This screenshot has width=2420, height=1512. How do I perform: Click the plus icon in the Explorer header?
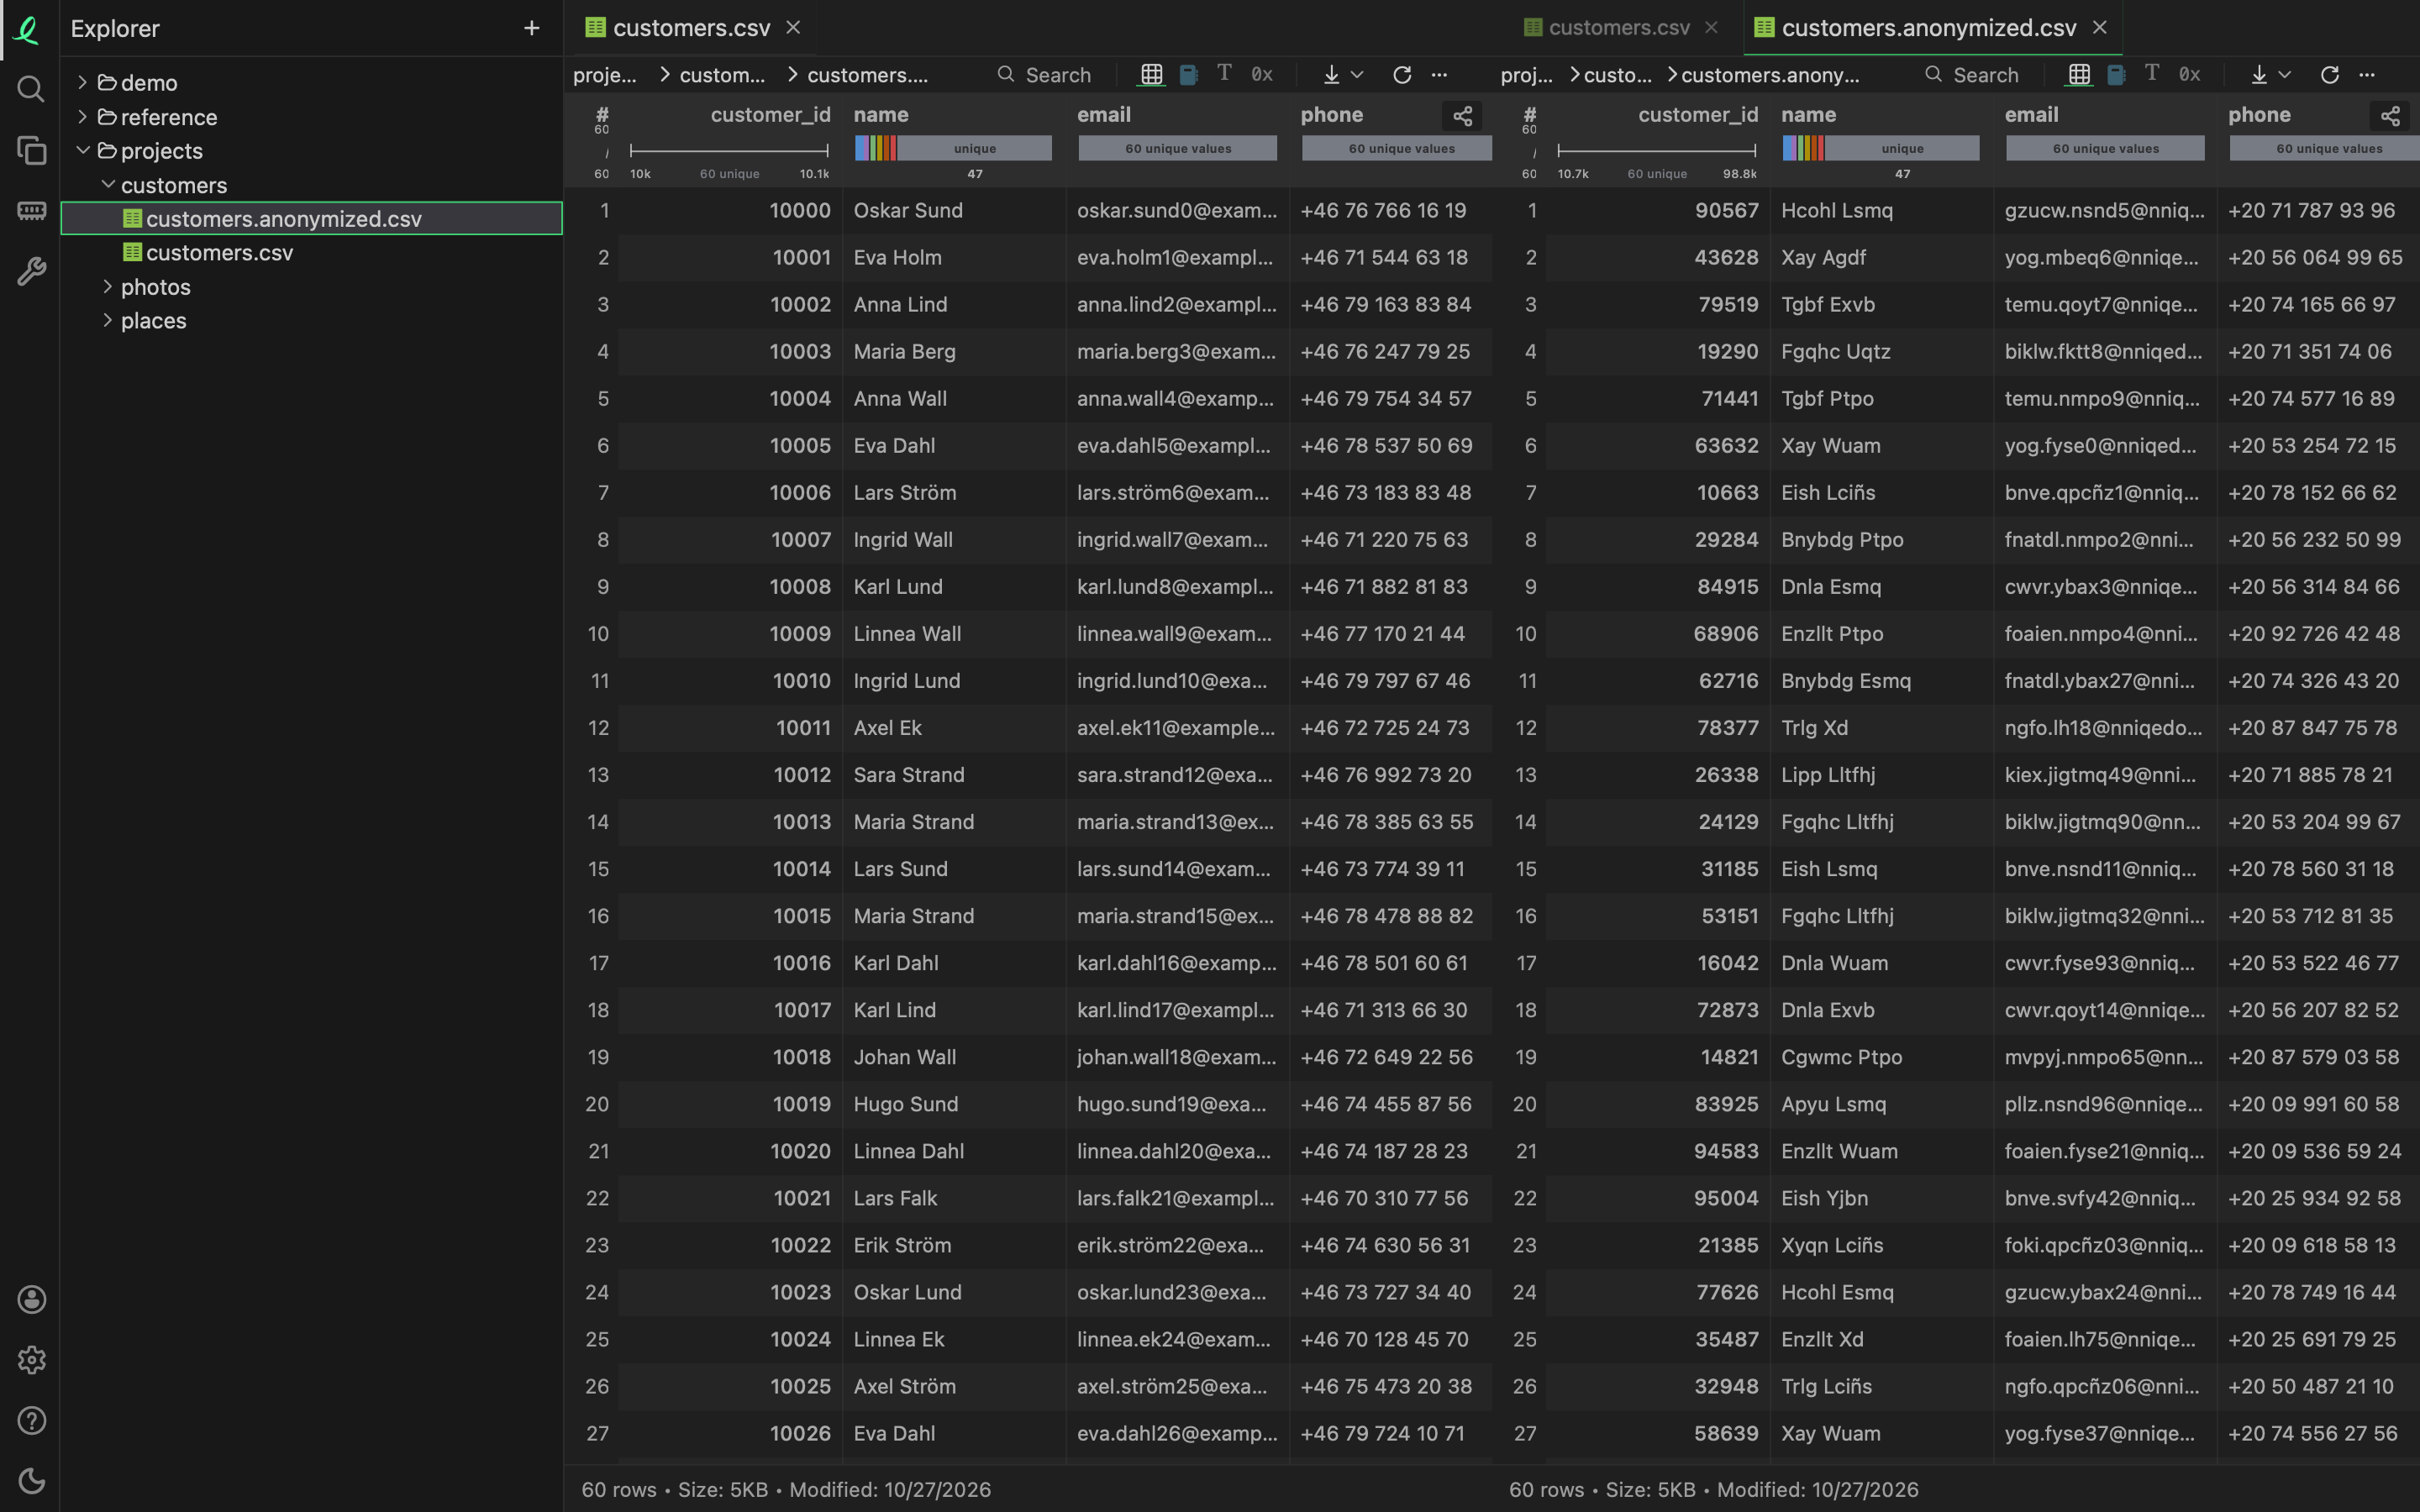point(532,28)
